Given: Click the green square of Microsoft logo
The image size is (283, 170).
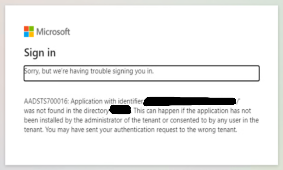Looking at the screenshot, I should tap(31, 29).
